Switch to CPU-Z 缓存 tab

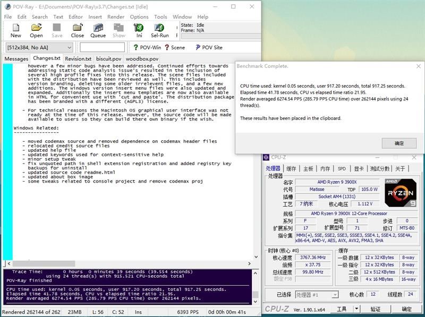[291, 168]
